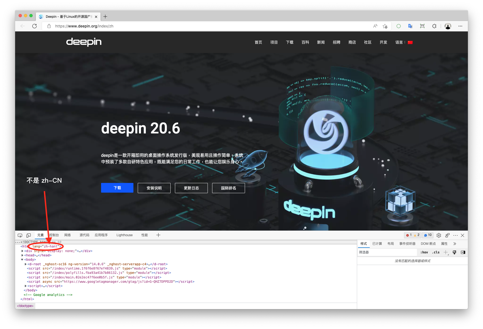Click the site lock icon in address bar

49,26
